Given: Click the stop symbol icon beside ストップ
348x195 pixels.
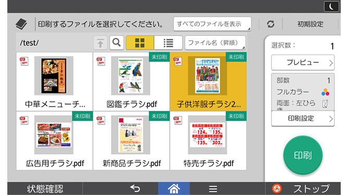Looking at the screenshot, I should (x=277, y=189).
